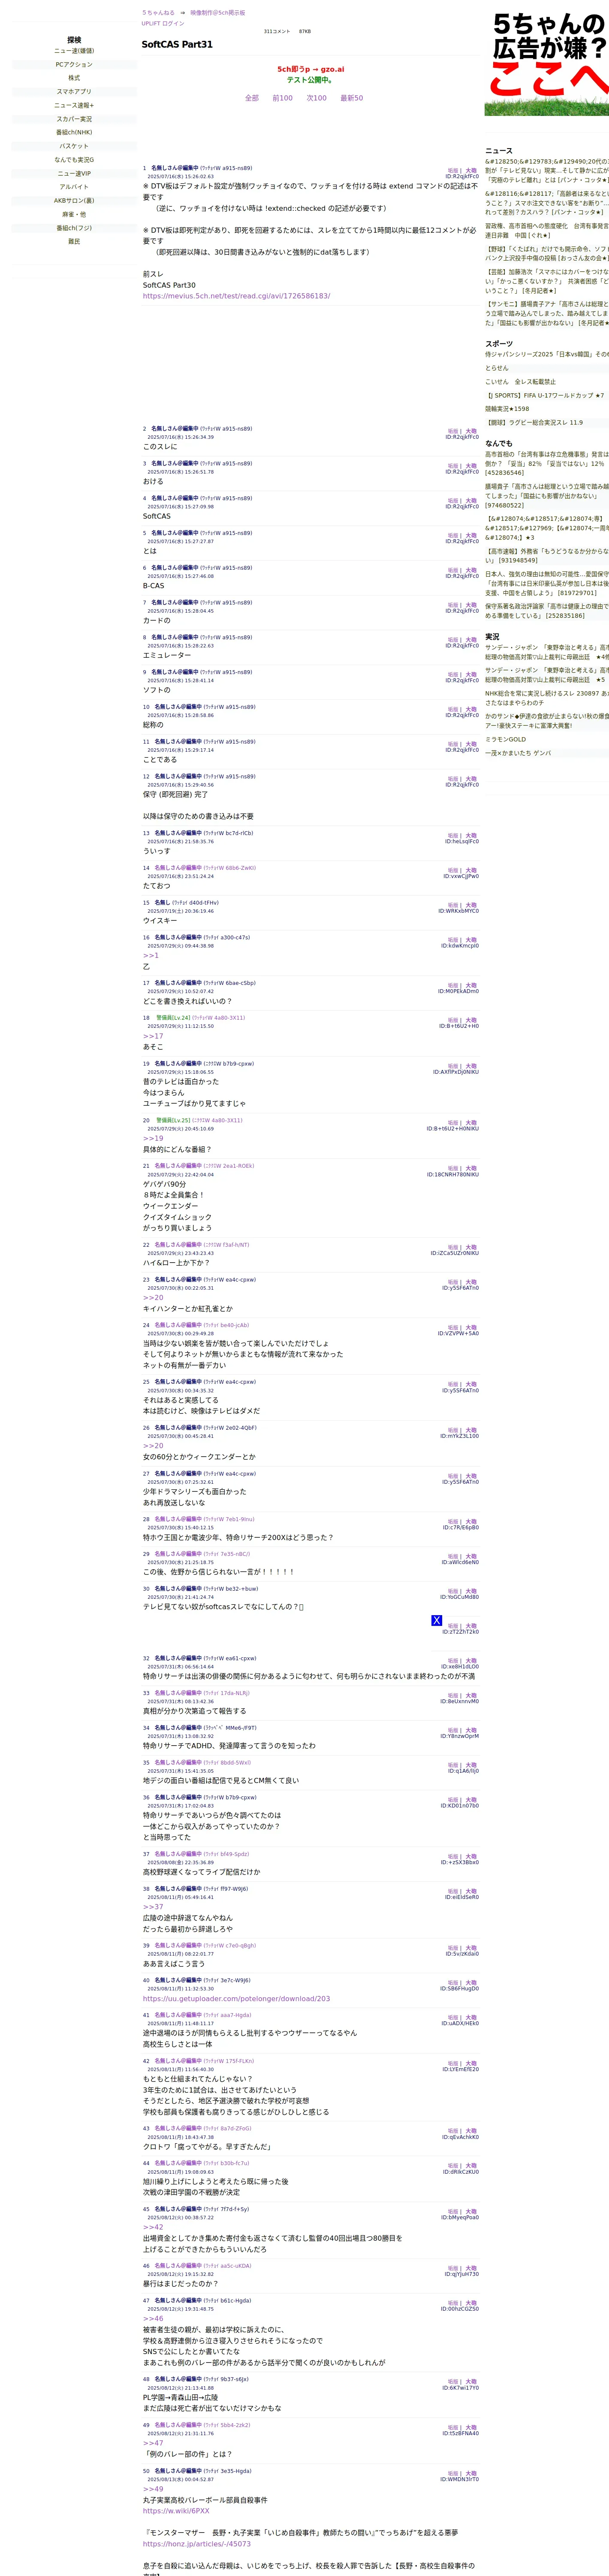609x2576 pixels.
Task: Open 【SPORTS】FIFA U-17ワールドカップ ★7 link
Action: 544,395
